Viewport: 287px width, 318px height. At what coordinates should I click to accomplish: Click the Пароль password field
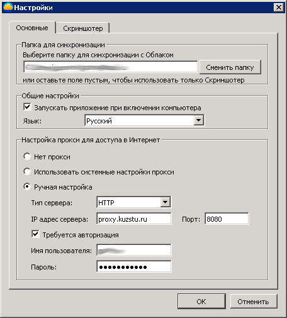tap(134, 266)
